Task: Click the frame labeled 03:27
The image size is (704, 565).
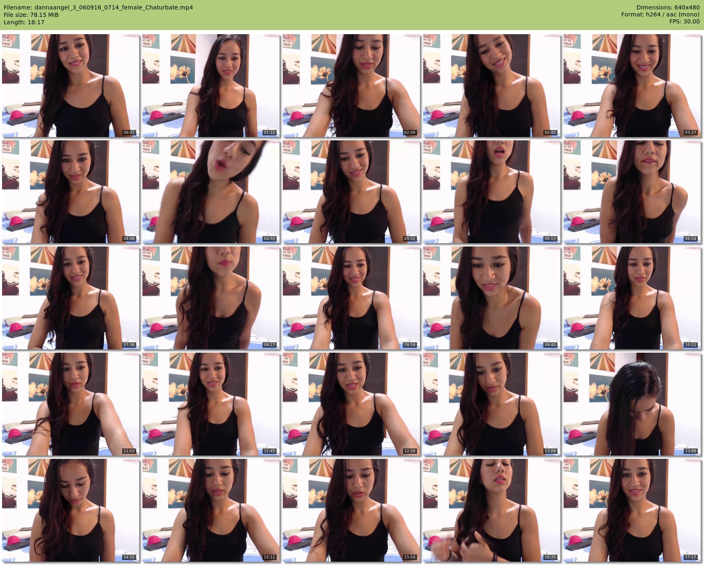Action: [632, 85]
